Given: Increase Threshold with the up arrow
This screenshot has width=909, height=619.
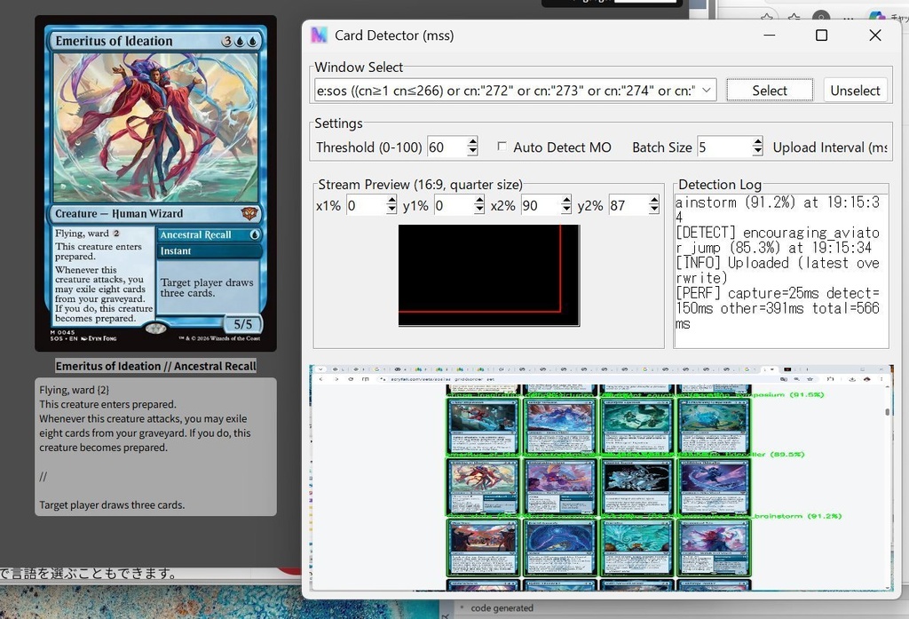Looking at the screenshot, I should 472,142.
